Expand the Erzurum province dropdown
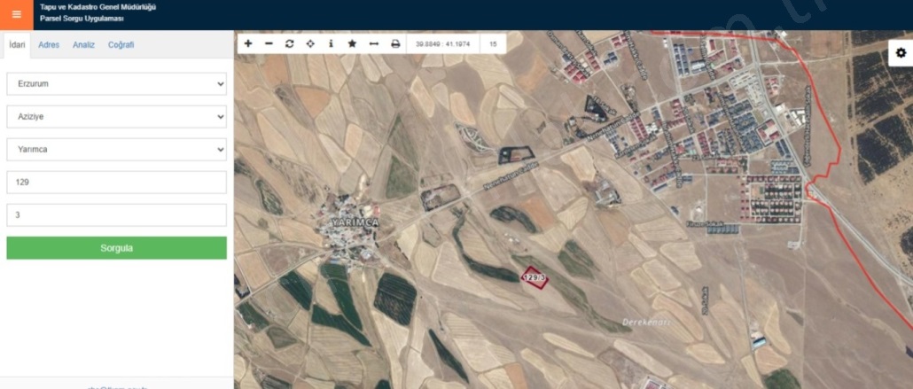Screen dimensions: 913x389 [x=116, y=83]
